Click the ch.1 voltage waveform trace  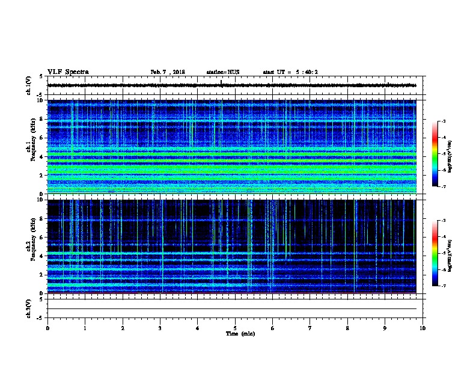[x=232, y=85]
